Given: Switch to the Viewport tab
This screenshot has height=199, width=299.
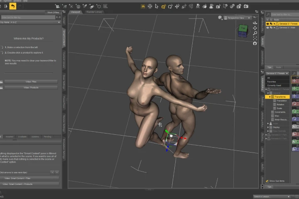Looking at the screenshot, I should (x=75, y=12).
